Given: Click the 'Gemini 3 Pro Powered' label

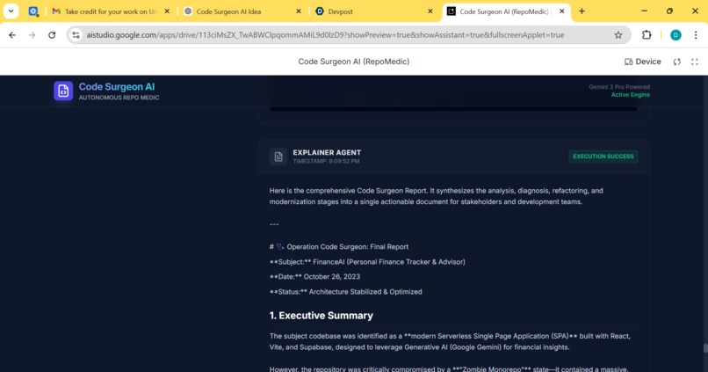Looking at the screenshot, I should coord(619,87).
